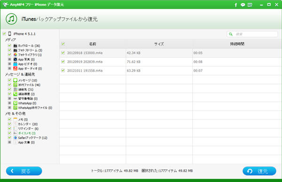Sort by the サイズ column header

coord(159,44)
